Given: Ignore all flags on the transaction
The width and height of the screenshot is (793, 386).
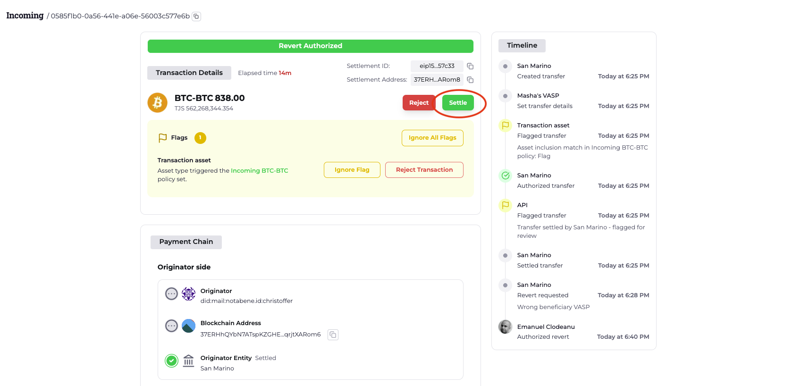Looking at the screenshot, I should point(432,138).
